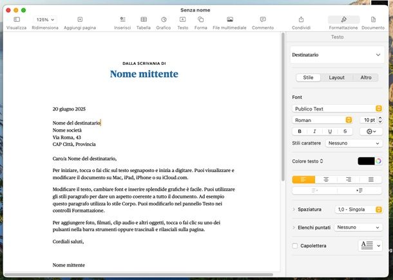393x280 pixels.
Task: Open the File multimediale media icon
Action: coord(230,20)
